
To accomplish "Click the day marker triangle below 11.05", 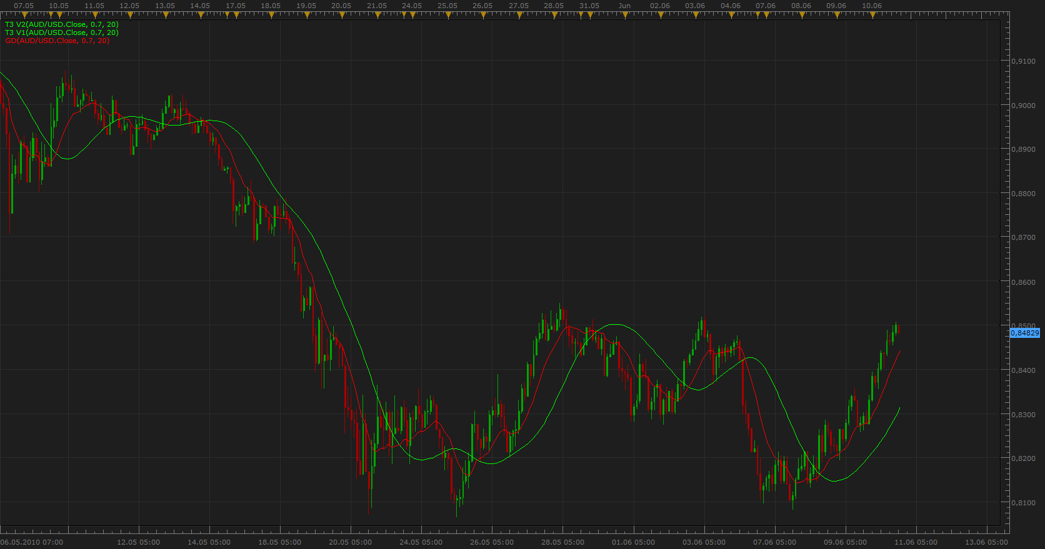I will pos(95,16).
